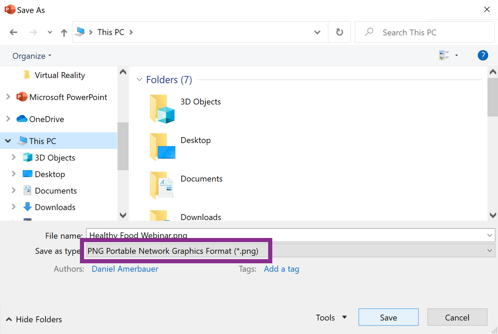Click the navigation pane scroll up arrow
498x334 pixels.
(x=123, y=72)
